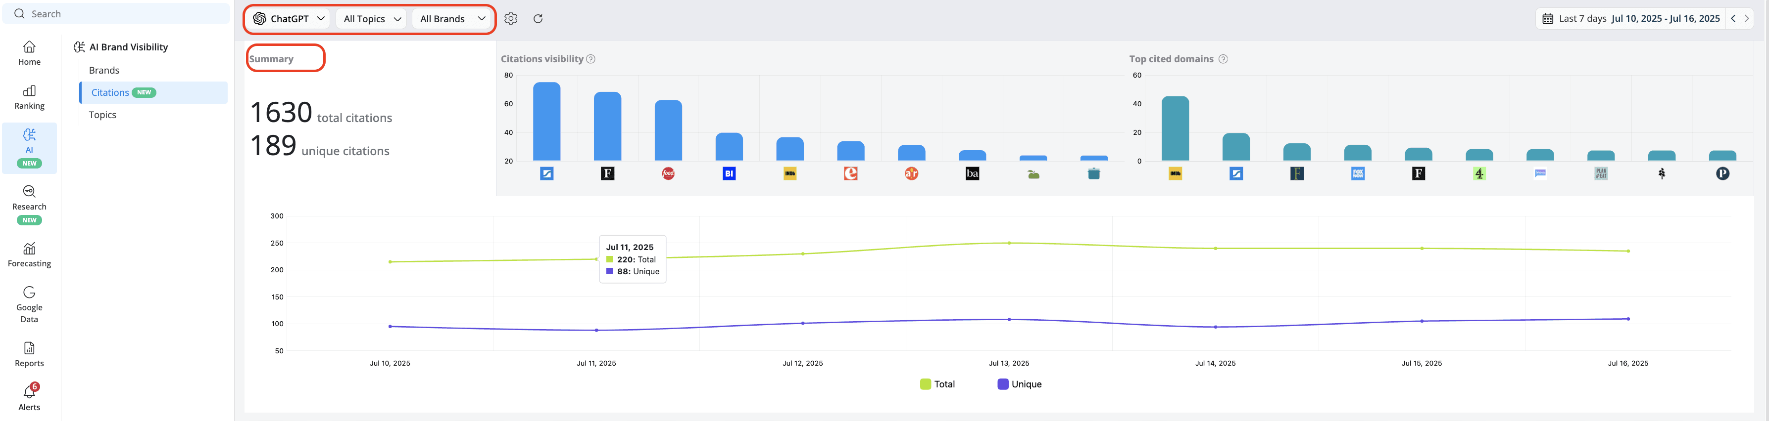The width and height of the screenshot is (1769, 421).
Task: Click the Total line point for Jul 10, 2025
Action: pos(390,262)
